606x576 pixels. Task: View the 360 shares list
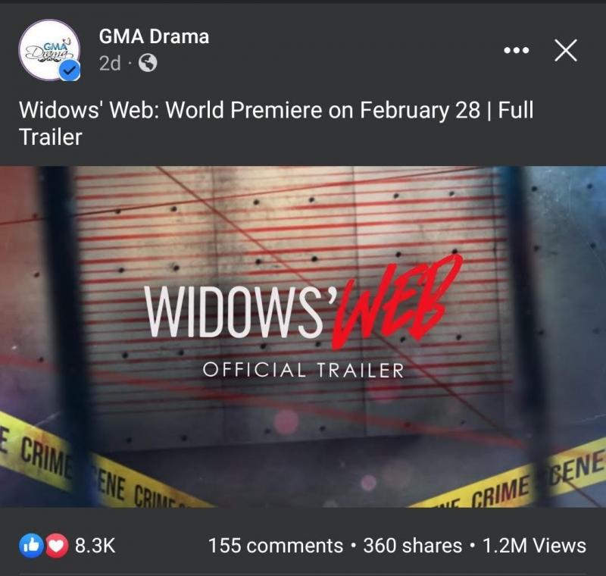(412, 546)
